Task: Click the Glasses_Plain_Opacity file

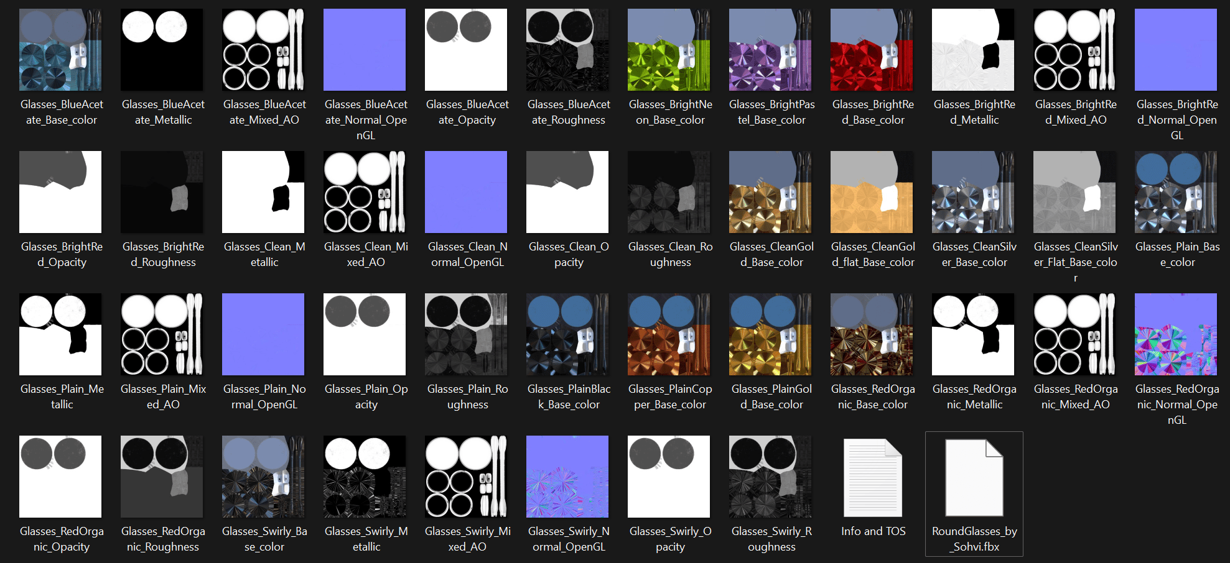Action: pos(365,334)
